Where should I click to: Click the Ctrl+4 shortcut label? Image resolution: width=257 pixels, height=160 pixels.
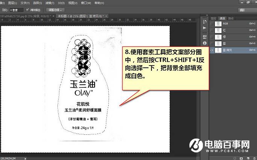tap(252, 37)
